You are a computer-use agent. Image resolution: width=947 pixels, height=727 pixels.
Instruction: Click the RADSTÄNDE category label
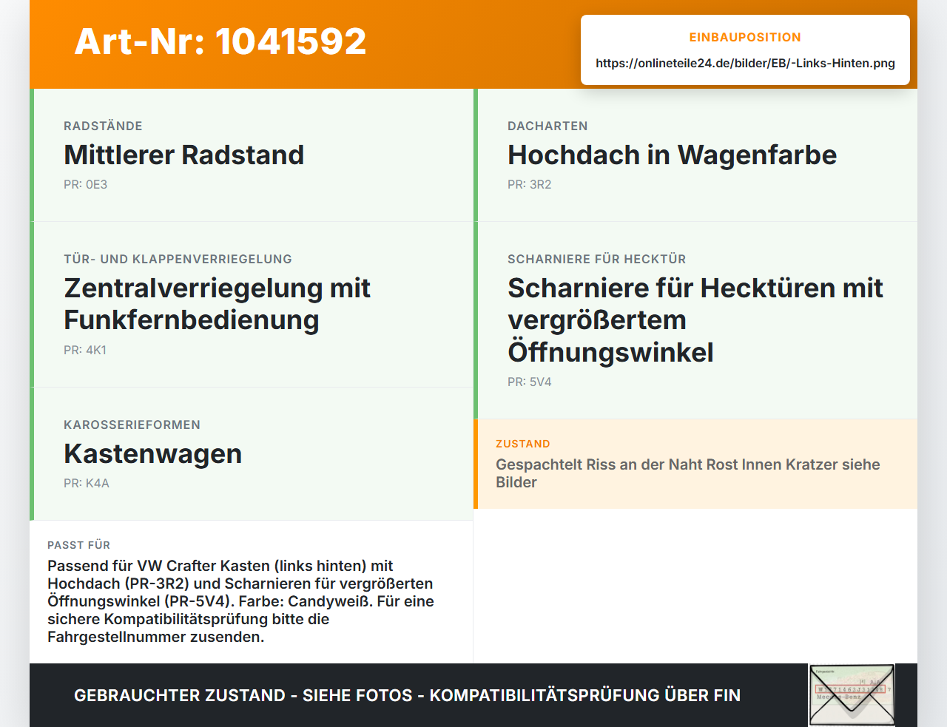coord(103,126)
